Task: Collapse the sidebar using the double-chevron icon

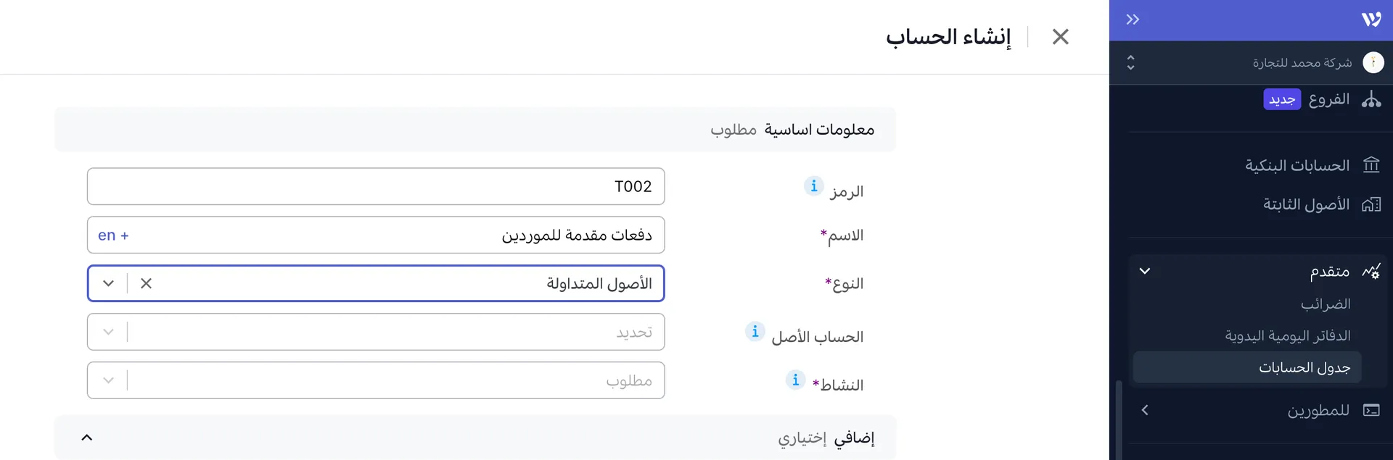Action: click(1131, 20)
